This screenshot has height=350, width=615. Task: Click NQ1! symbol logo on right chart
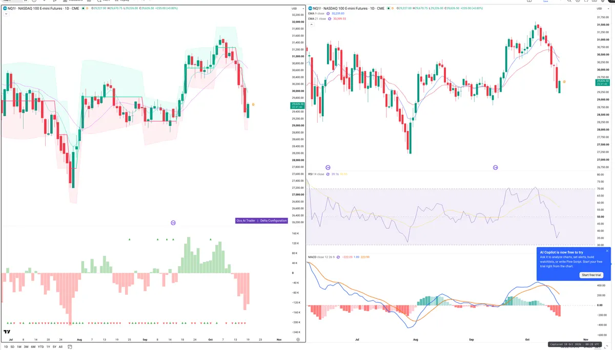click(x=310, y=8)
